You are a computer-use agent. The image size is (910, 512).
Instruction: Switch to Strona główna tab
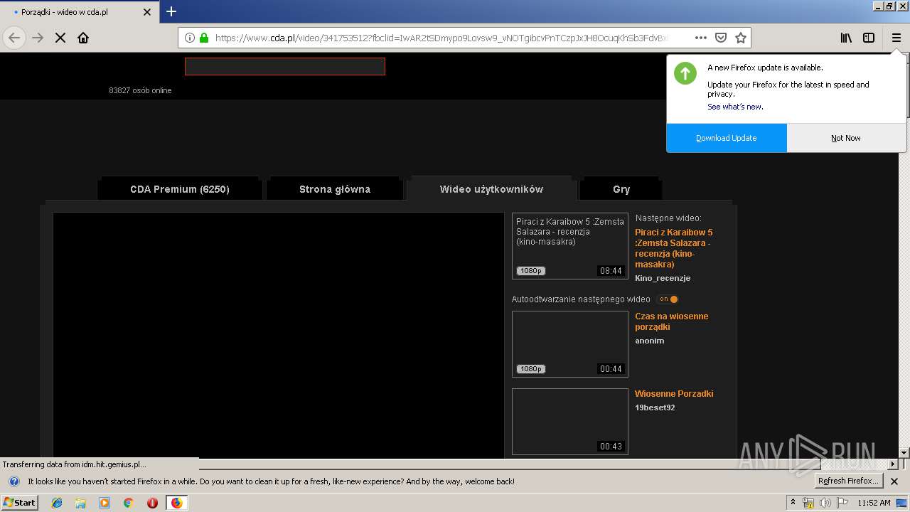(335, 189)
